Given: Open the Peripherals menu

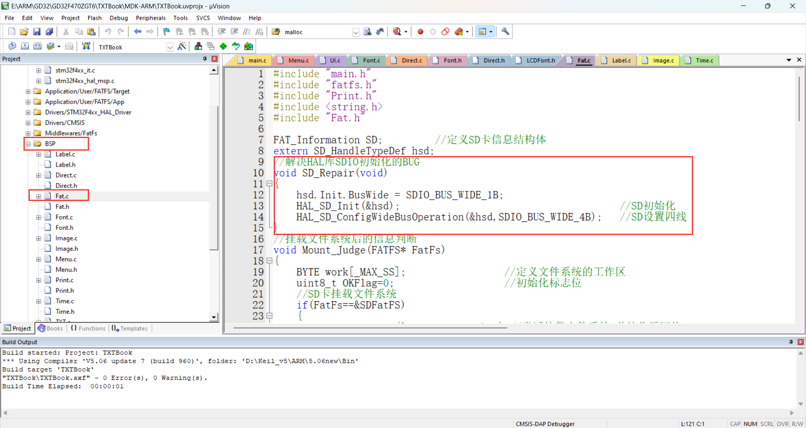Looking at the screenshot, I should pos(151,18).
